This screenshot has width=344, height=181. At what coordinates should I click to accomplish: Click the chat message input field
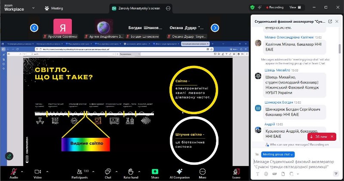click(x=297, y=164)
